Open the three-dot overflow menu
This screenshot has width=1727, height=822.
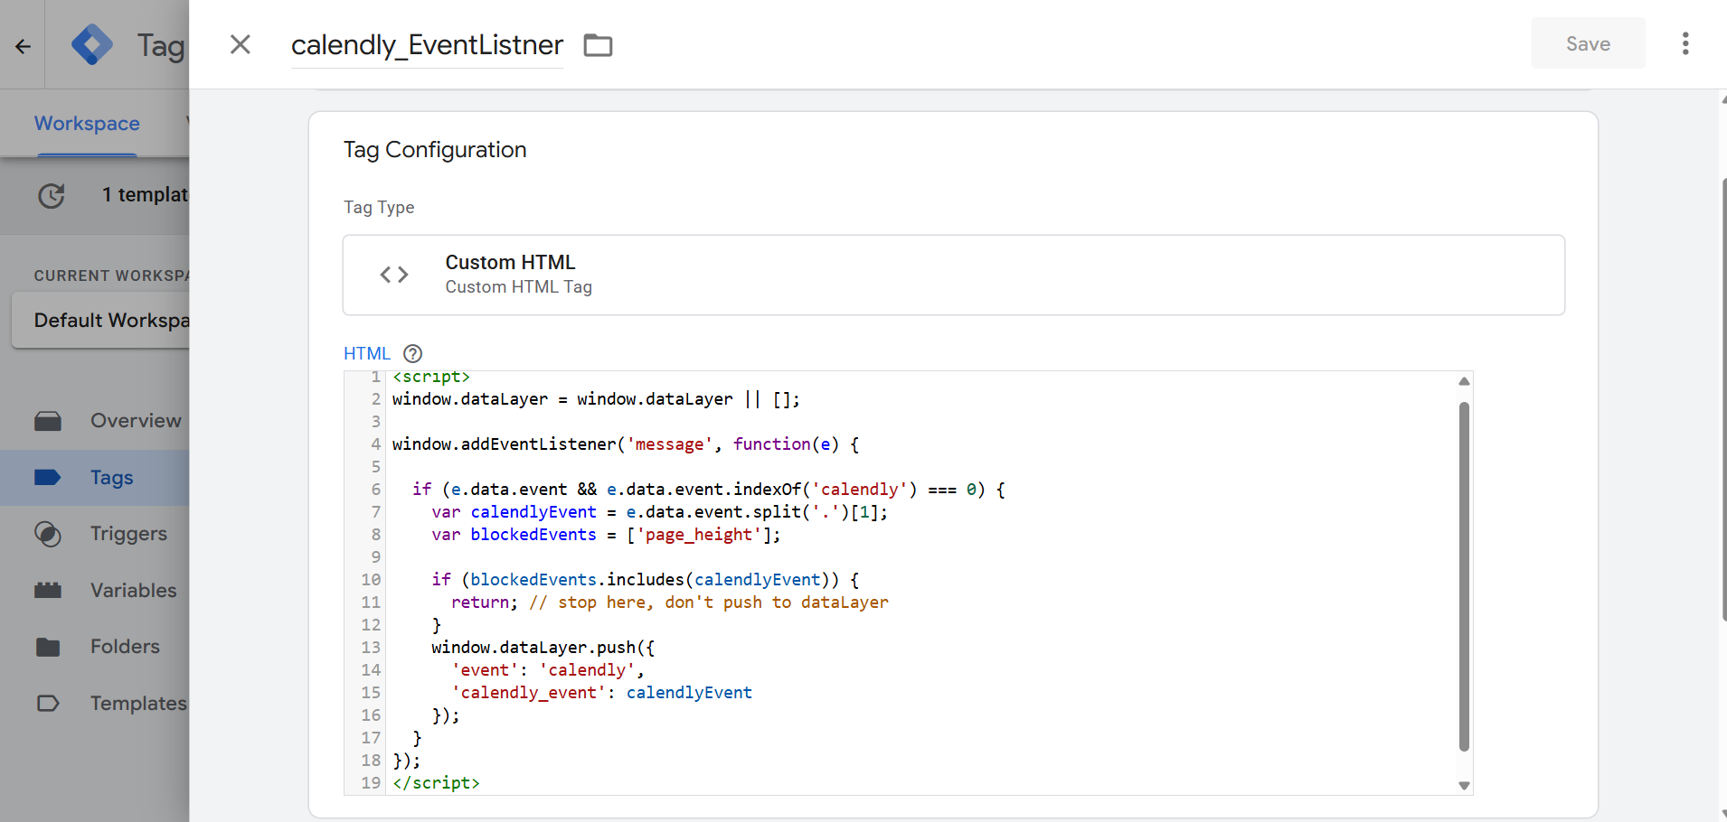coord(1685,43)
